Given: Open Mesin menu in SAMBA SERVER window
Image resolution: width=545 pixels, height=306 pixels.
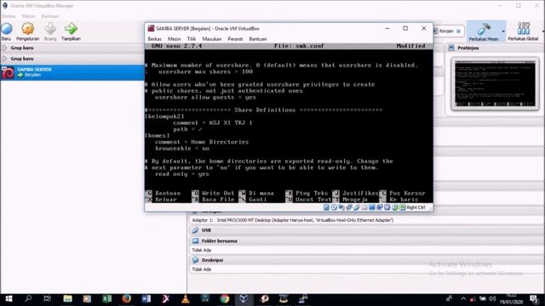Looking at the screenshot, I should (174, 39).
